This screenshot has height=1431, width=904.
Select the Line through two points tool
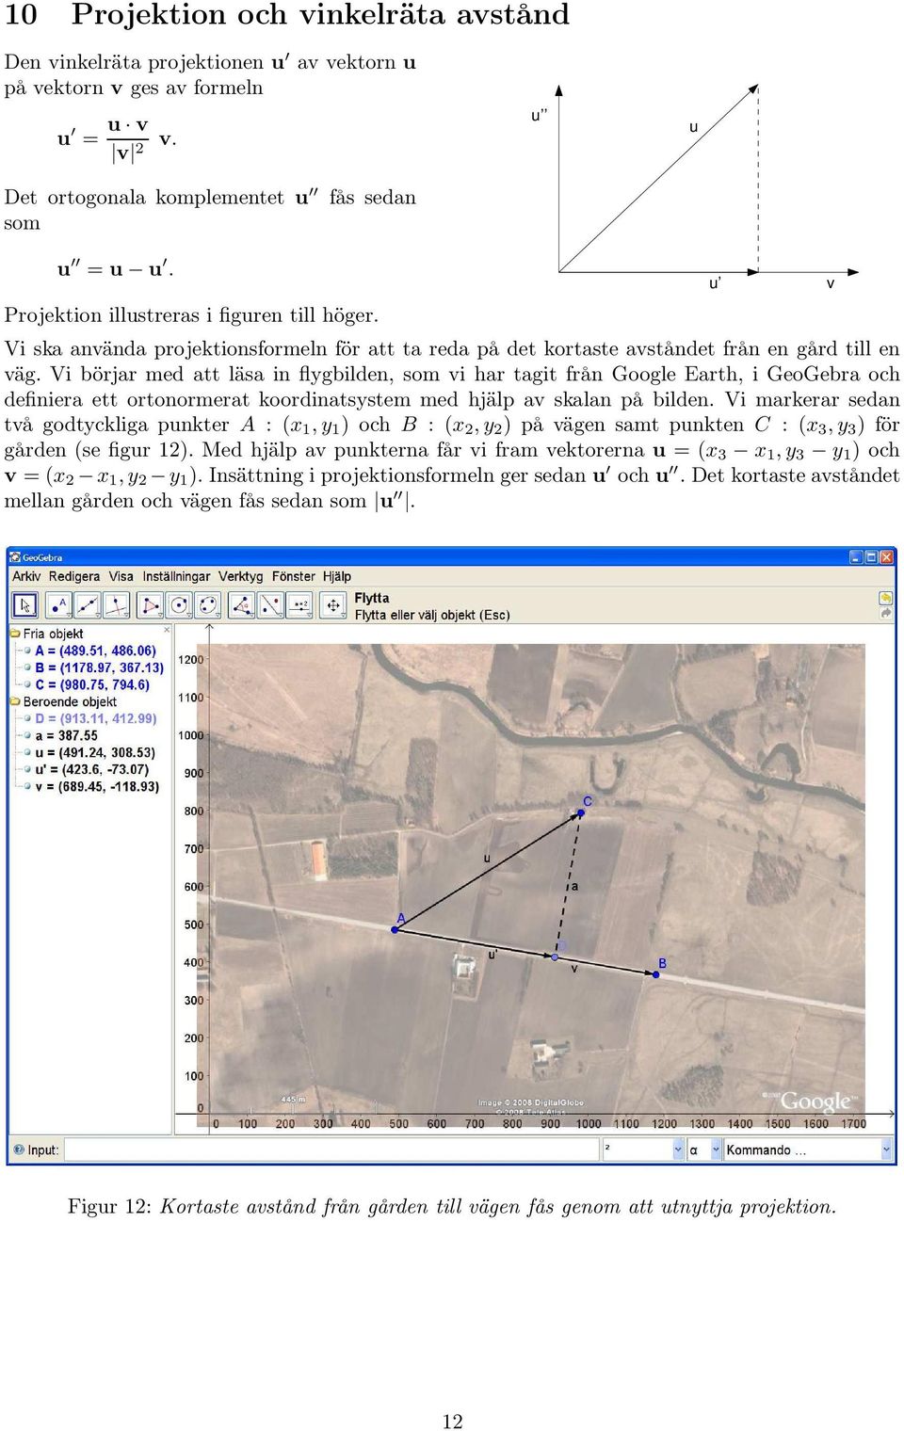click(87, 605)
